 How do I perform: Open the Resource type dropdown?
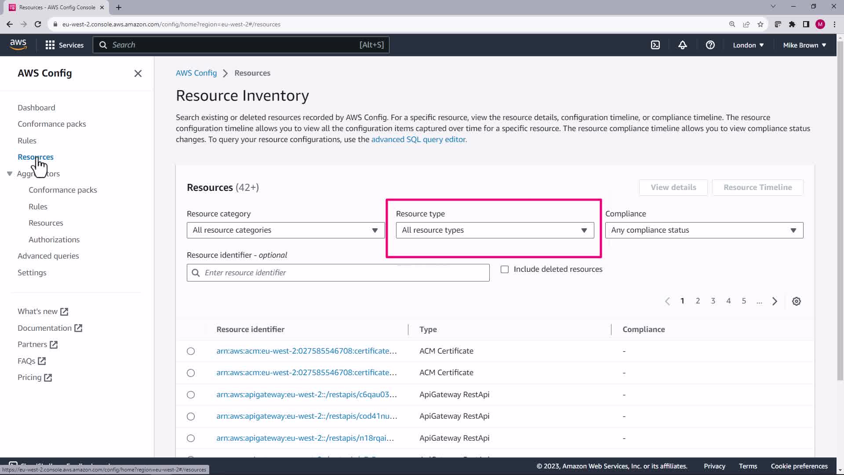(x=495, y=230)
